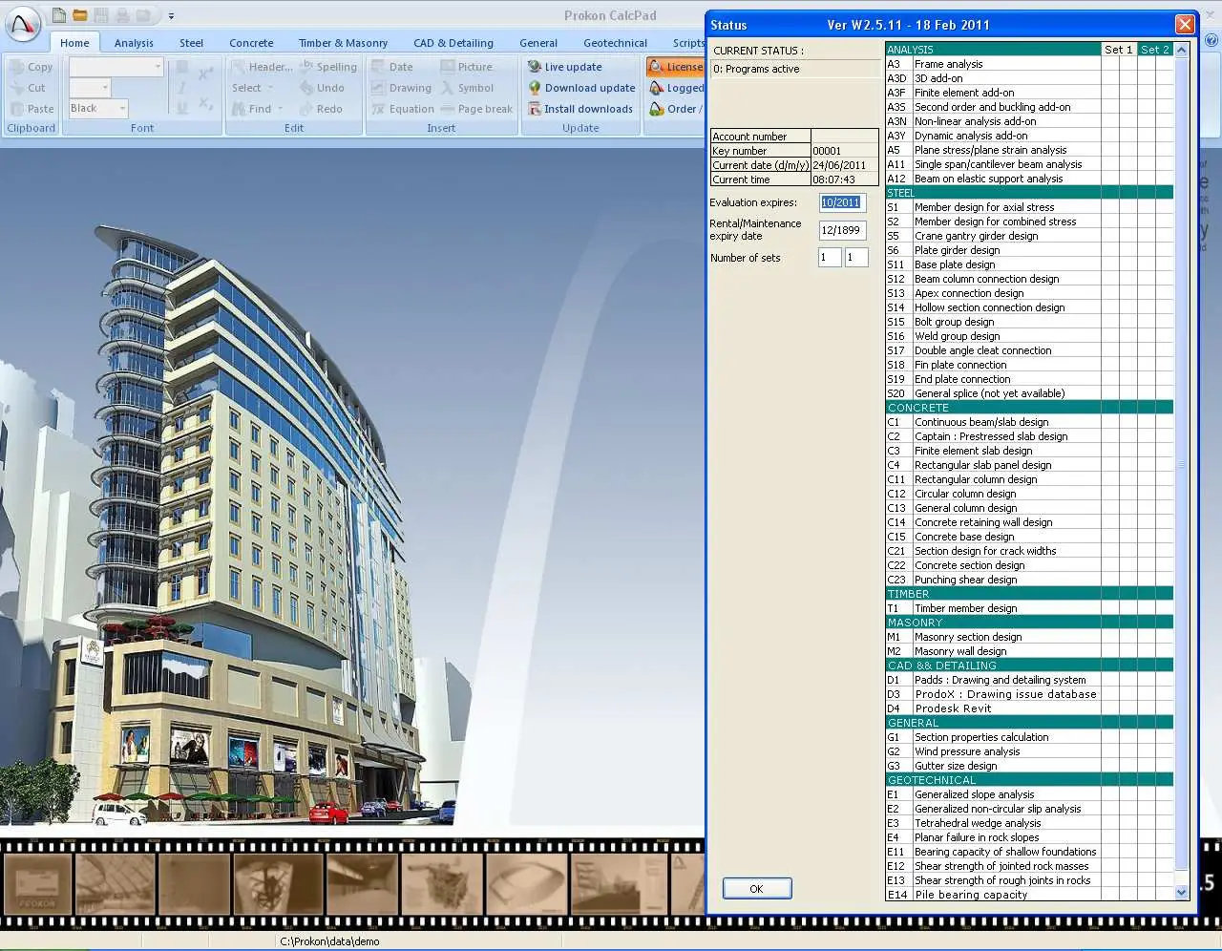Click Install downloads in Update group
The image size is (1222, 951).
click(580, 109)
